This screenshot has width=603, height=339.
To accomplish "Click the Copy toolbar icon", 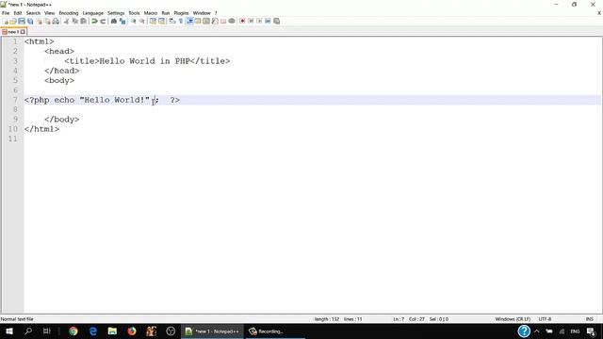I will click(74, 21).
